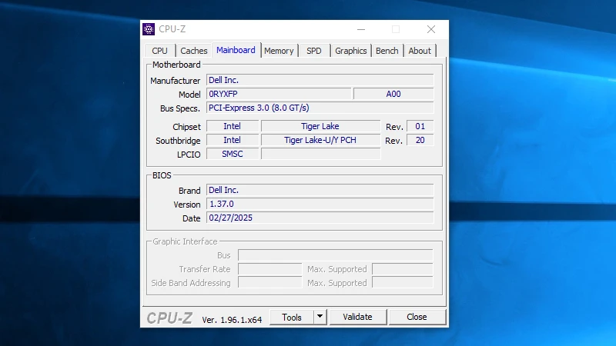Screen dimensions: 616x346
Task: Select the Mainboard tab
Action: point(236,50)
